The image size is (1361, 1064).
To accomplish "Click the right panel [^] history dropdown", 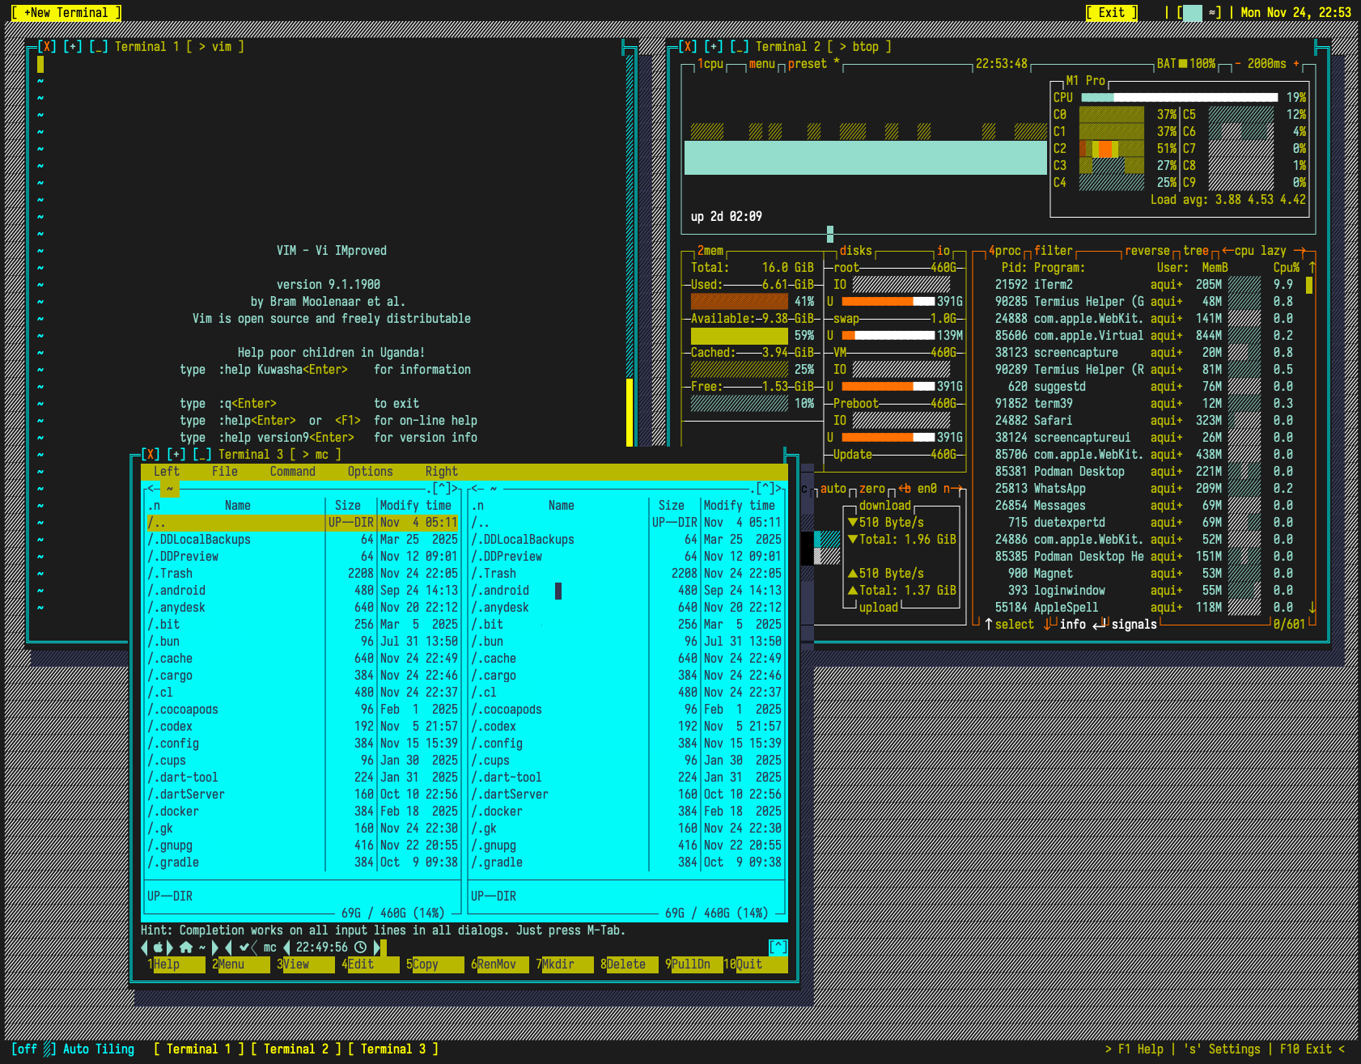I will click(765, 489).
